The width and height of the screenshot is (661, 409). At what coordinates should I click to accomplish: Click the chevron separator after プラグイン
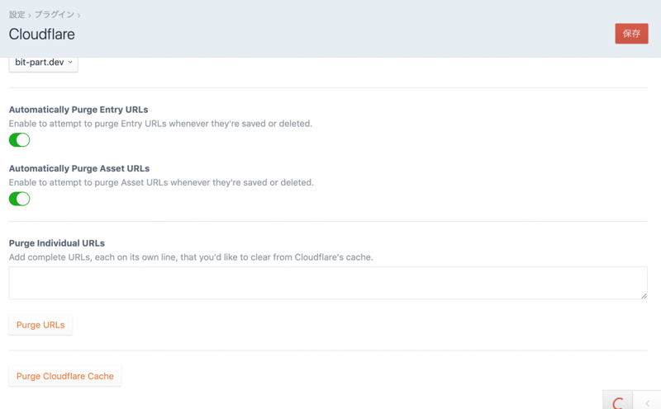click(x=78, y=15)
